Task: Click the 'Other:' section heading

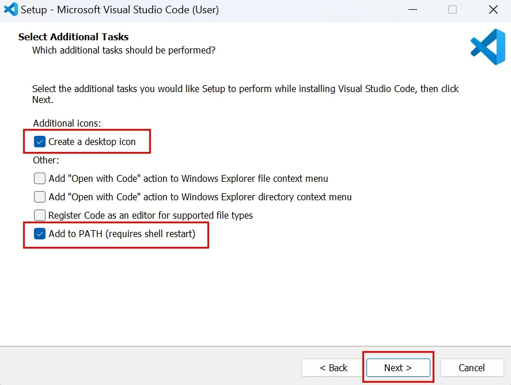Action: pos(46,160)
